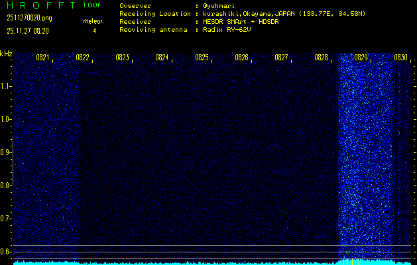
Task: Click the 0825 time marker
Action: (202, 58)
